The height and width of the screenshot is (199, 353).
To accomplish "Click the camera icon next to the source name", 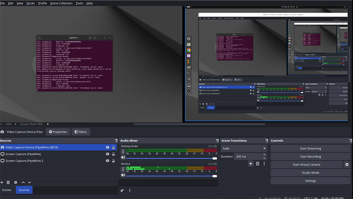I will coord(2,132).
